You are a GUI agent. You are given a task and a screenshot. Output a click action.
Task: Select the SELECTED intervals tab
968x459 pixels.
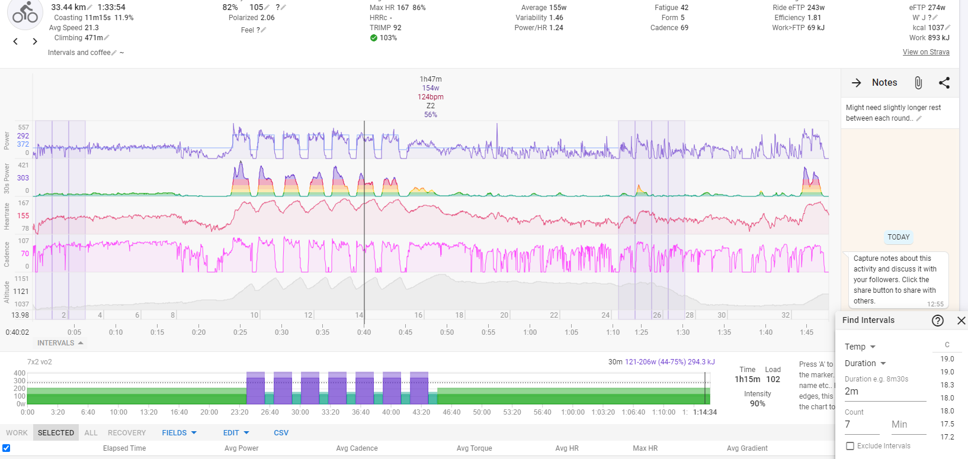56,433
